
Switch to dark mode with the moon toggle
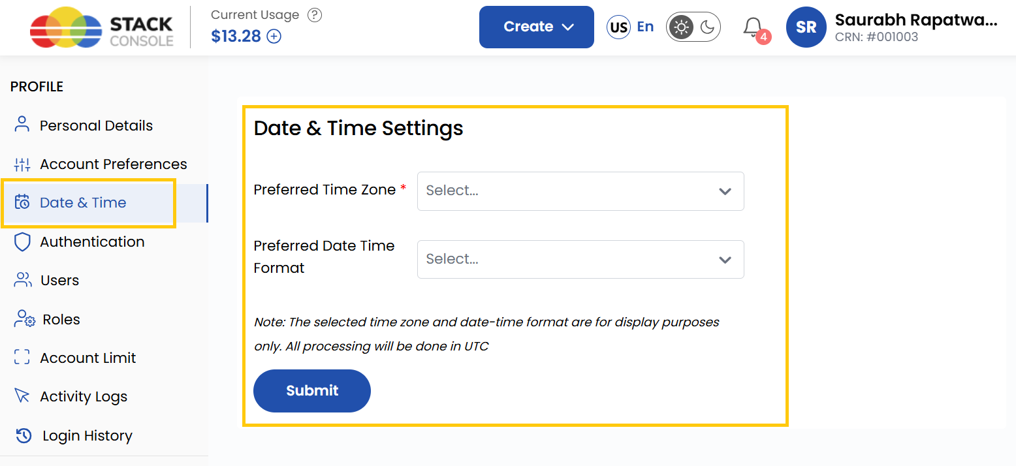pos(705,27)
